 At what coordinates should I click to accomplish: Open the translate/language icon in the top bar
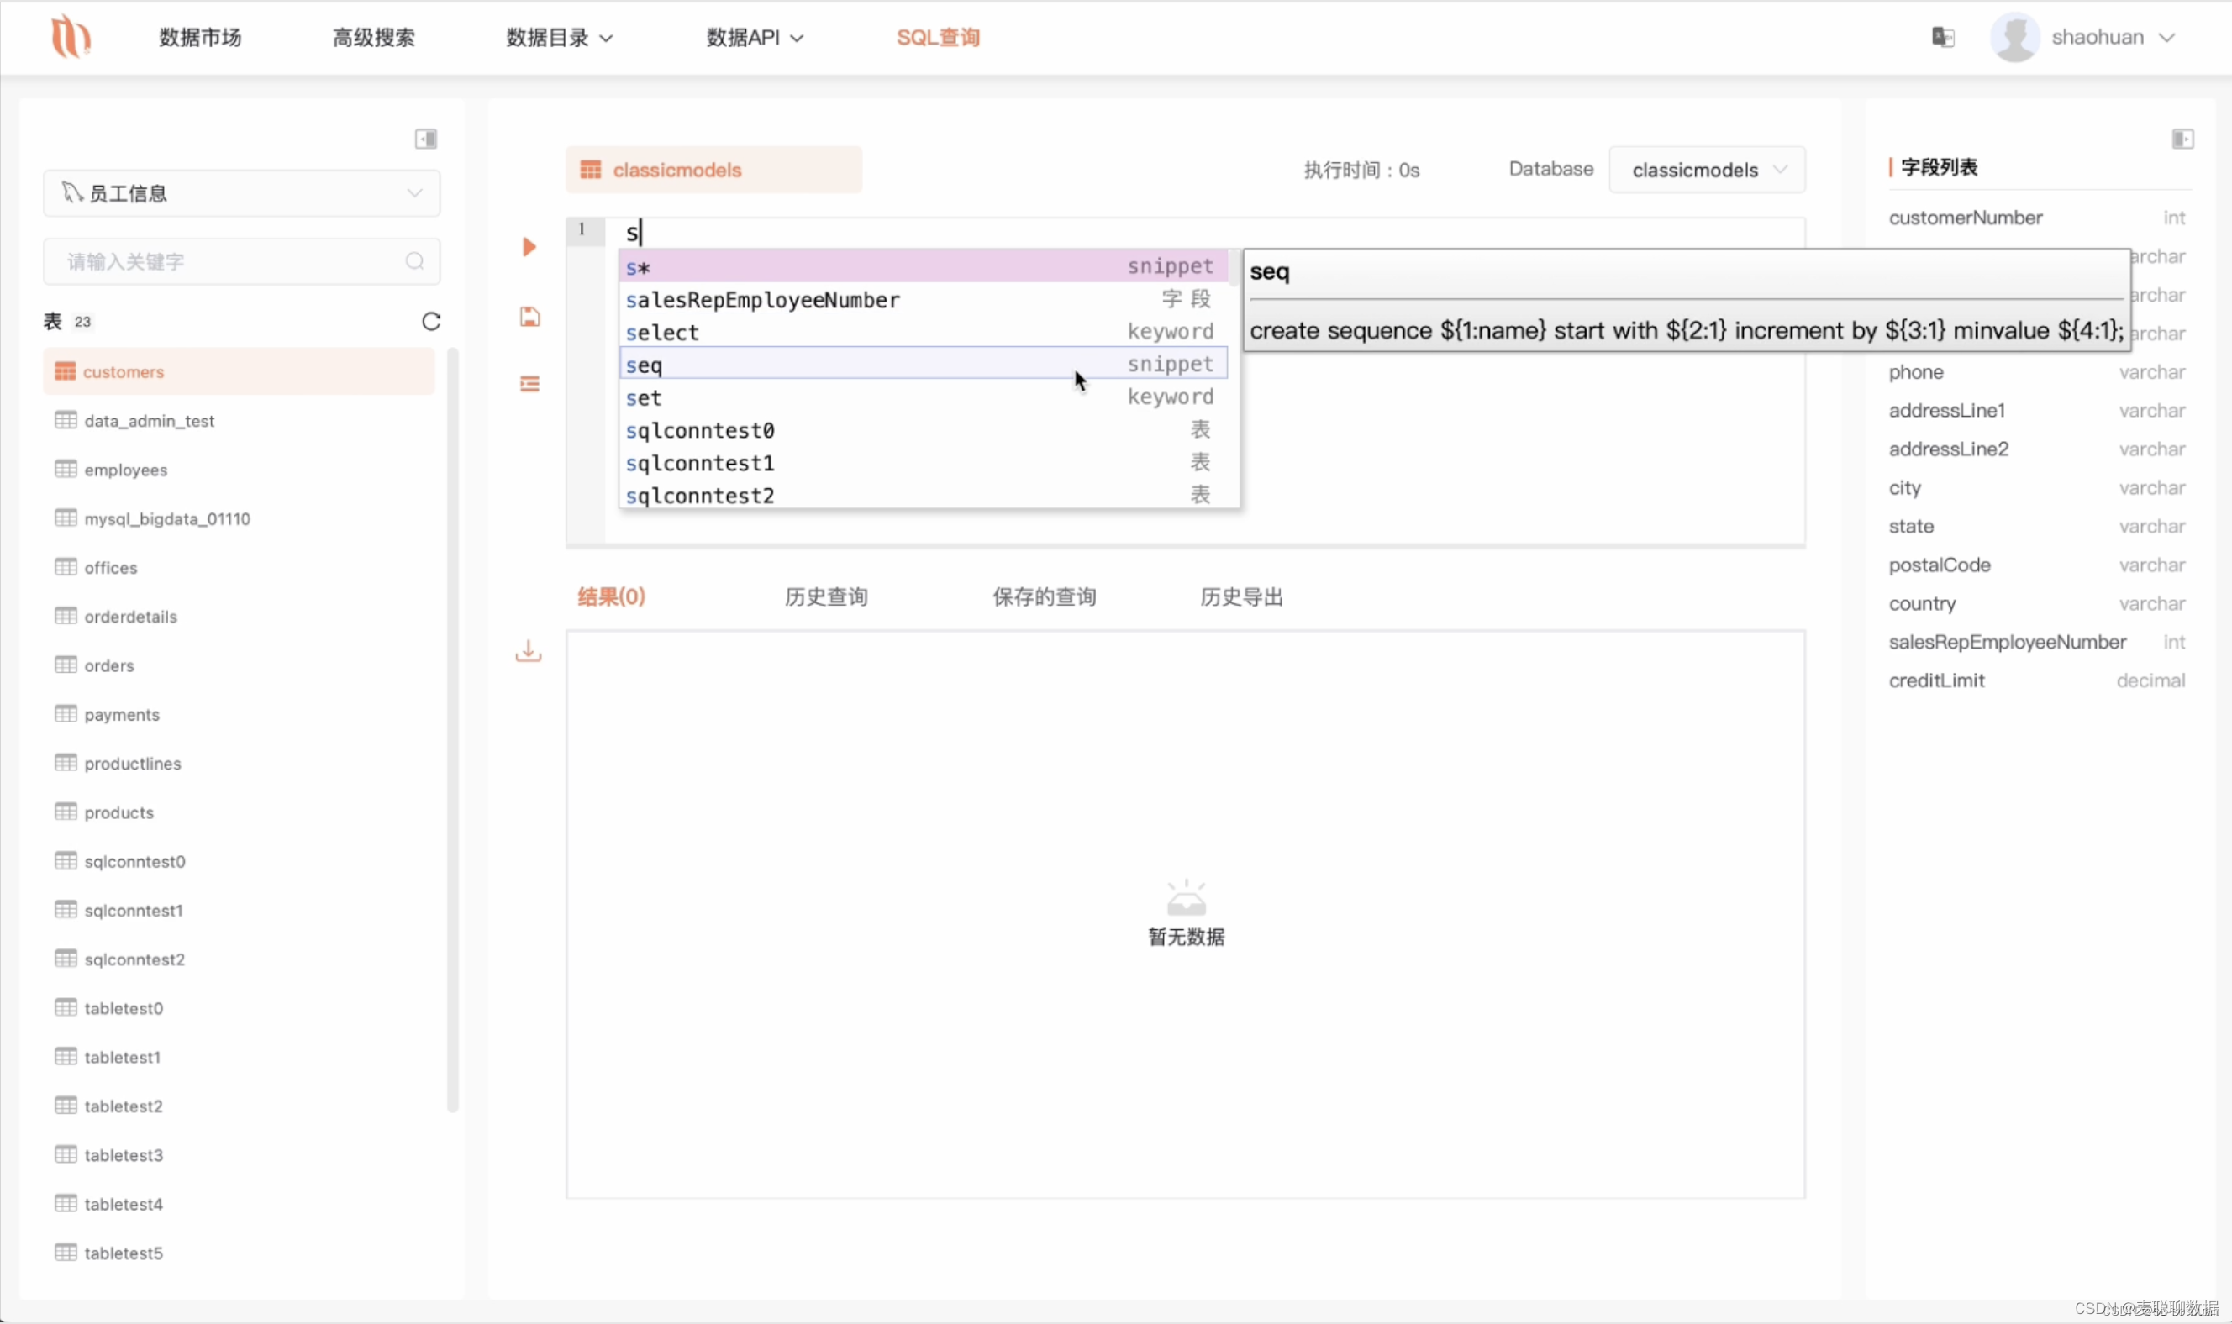[x=1943, y=37]
